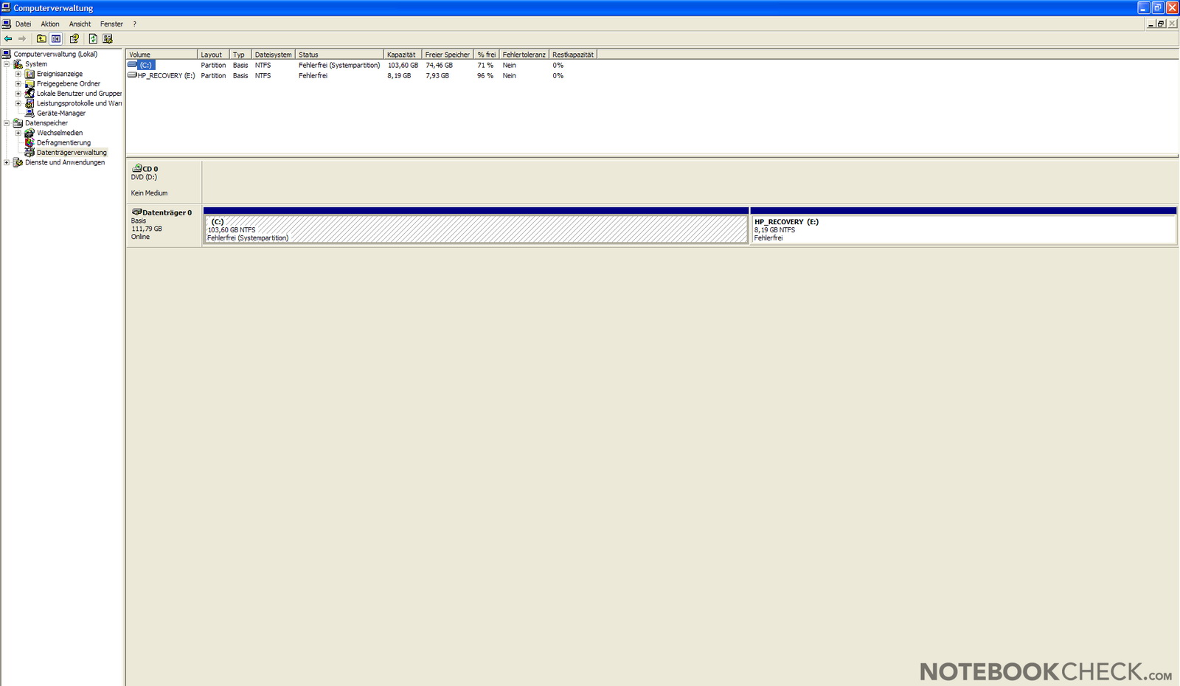Expand Dienste und Anwendungen node

point(7,162)
